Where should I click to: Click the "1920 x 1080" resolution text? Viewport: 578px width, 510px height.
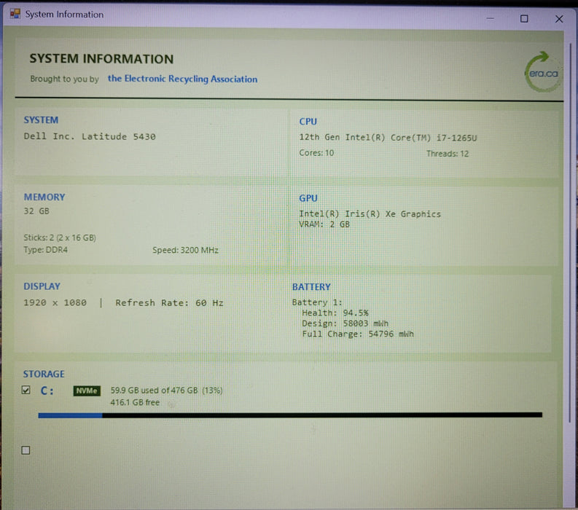55,302
